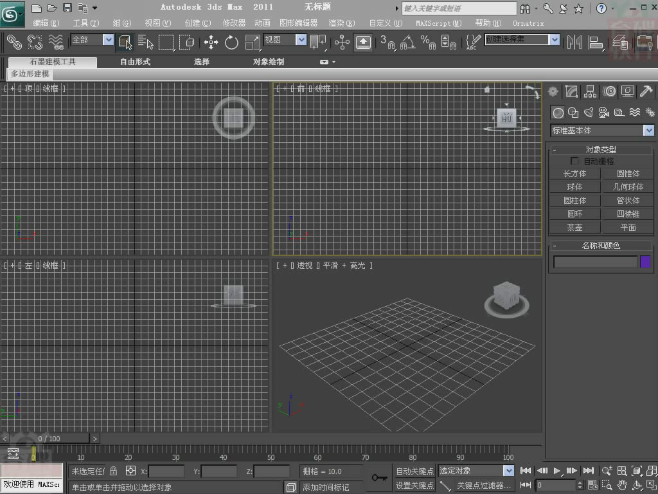Select the Link tool in main toolbar

14,42
